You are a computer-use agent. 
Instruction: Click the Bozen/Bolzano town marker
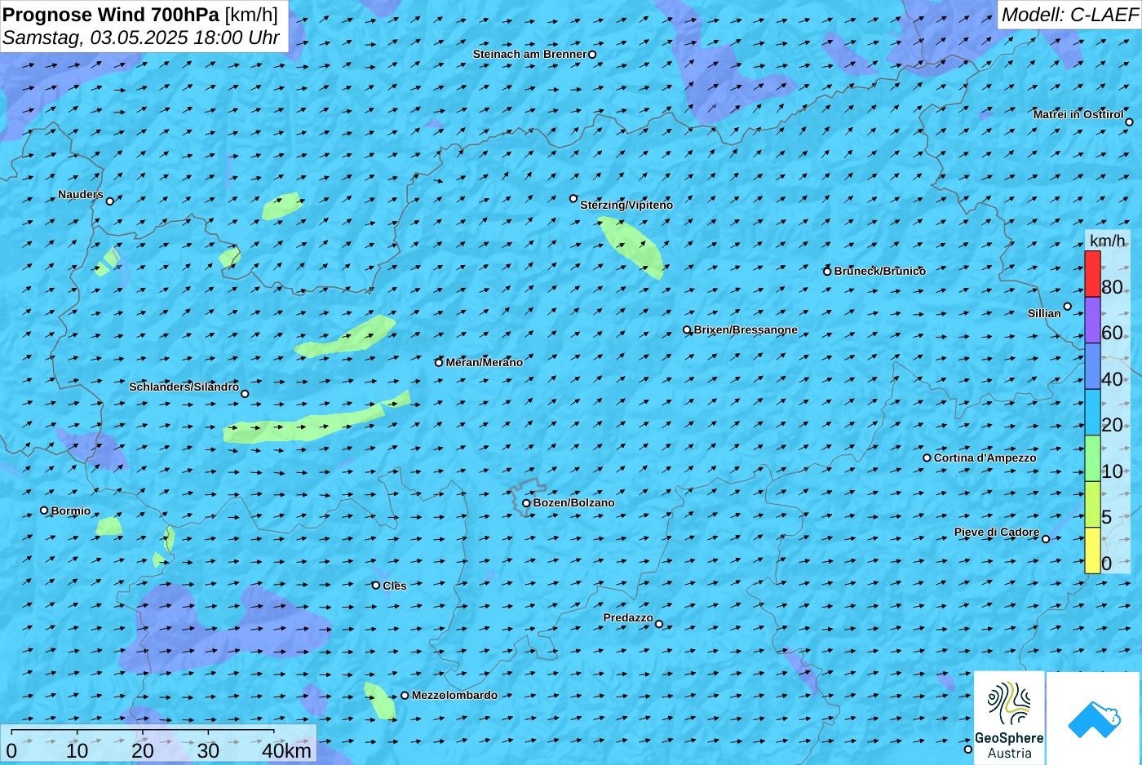point(526,503)
